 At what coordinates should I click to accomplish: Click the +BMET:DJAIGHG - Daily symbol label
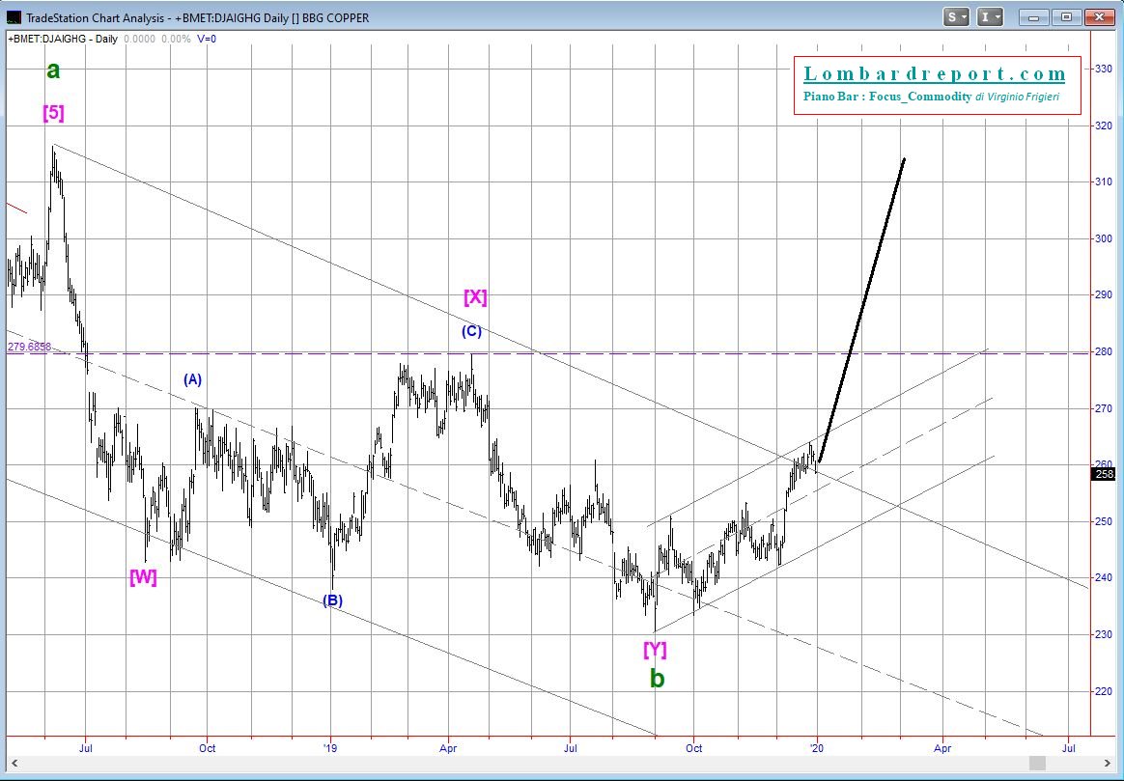point(64,39)
